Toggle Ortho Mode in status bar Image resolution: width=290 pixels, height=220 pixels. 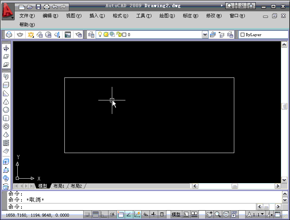coord(104,214)
